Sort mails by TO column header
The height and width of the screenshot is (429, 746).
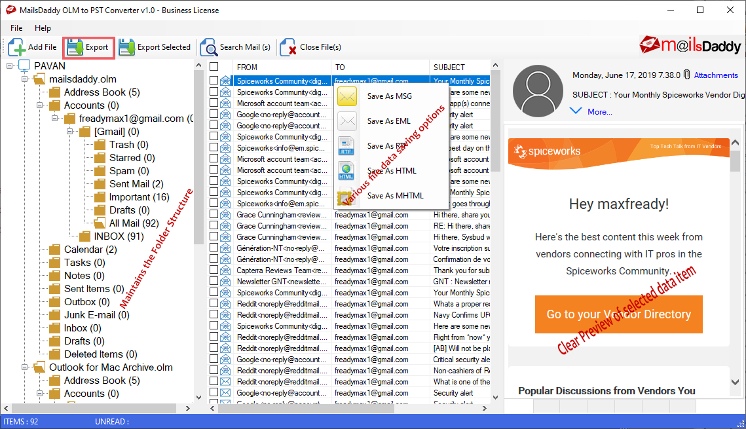click(x=380, y=67)
